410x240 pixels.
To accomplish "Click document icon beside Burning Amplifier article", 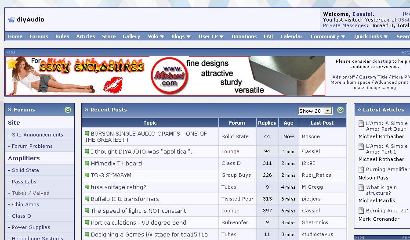I will tap(361, 169).
